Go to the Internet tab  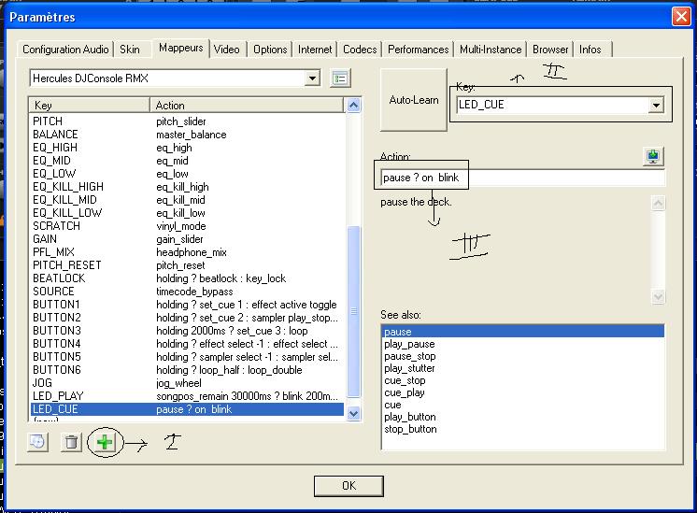(315, 50)
